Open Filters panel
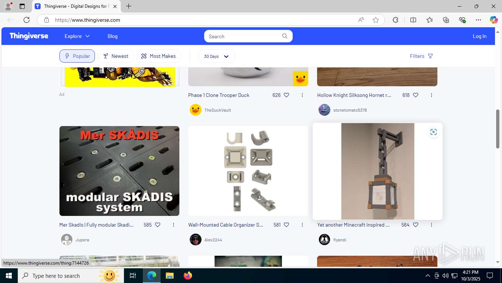The height and width of the screenshot is (283, 502). coord(421,56)
